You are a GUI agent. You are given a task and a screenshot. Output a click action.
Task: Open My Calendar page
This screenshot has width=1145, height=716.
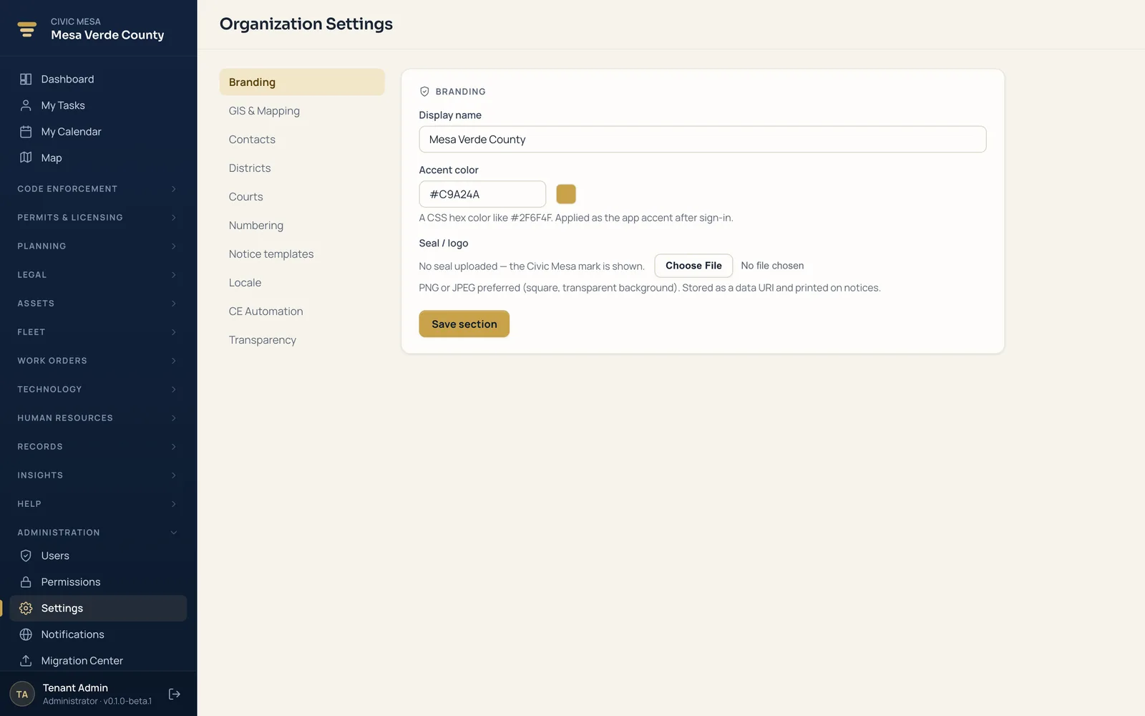pos(98,132)
